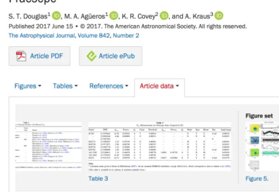This screenshot has height=192, width=279.
Task: Open A. Kraus ORCID iD icon
Action: pos(219,16)
